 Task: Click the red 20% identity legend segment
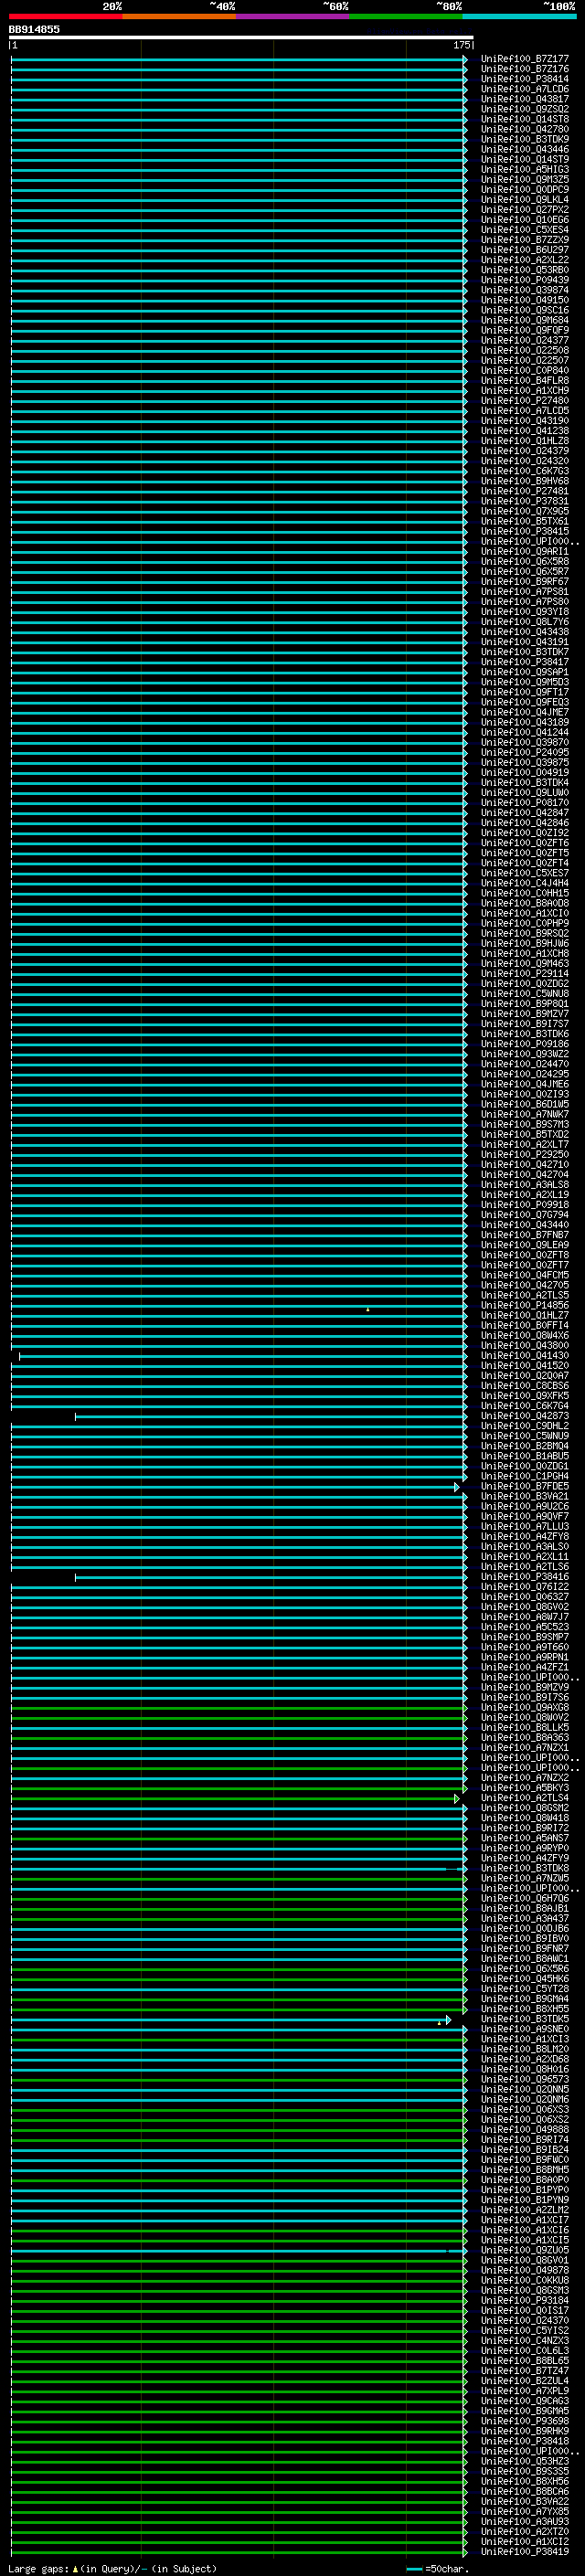click(65, 17)
